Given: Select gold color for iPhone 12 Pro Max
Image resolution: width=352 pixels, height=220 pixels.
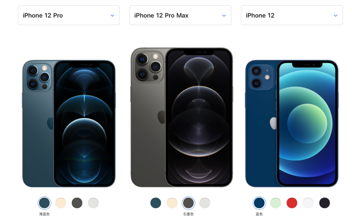Looking at the screenshot, I should point(172,203).
